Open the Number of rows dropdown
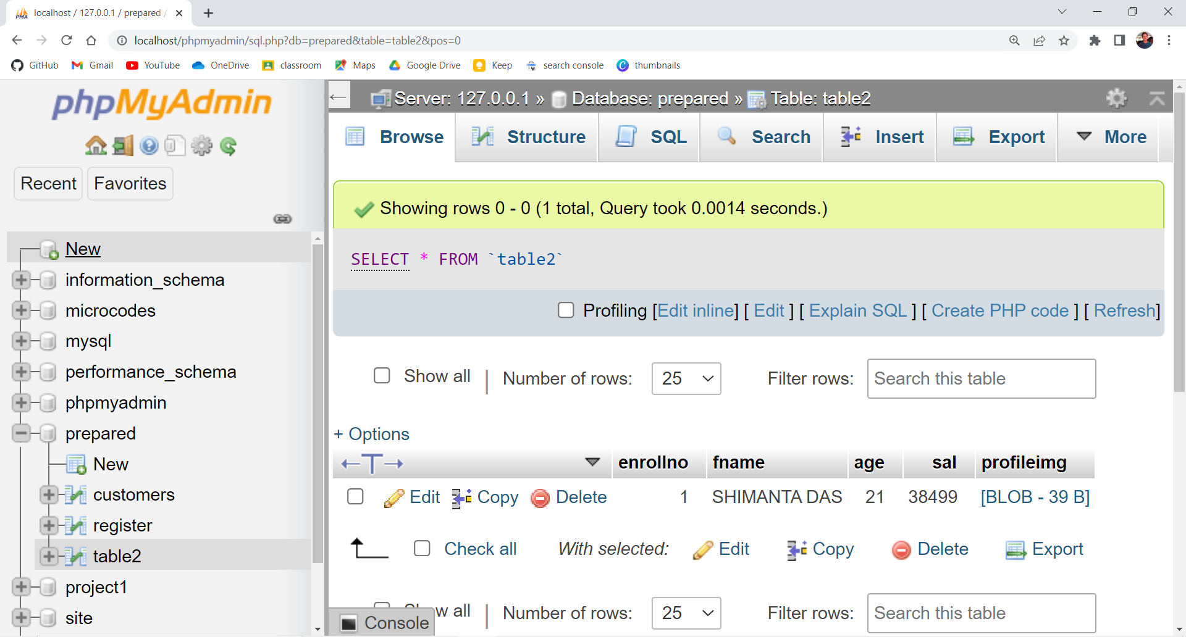Screen dimensions: 1186x637 click(x=686, y=378)
